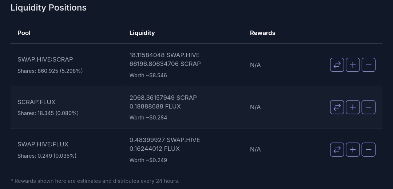Screen dimensions: 393x189
Task: Select the SCRAP:FLUX pool name
Action: click(x=36, y=102)
